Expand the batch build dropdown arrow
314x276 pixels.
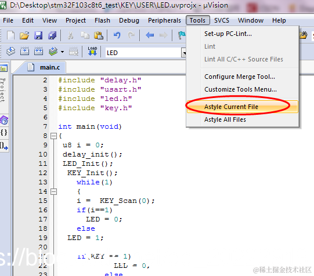tap(62, 52)
